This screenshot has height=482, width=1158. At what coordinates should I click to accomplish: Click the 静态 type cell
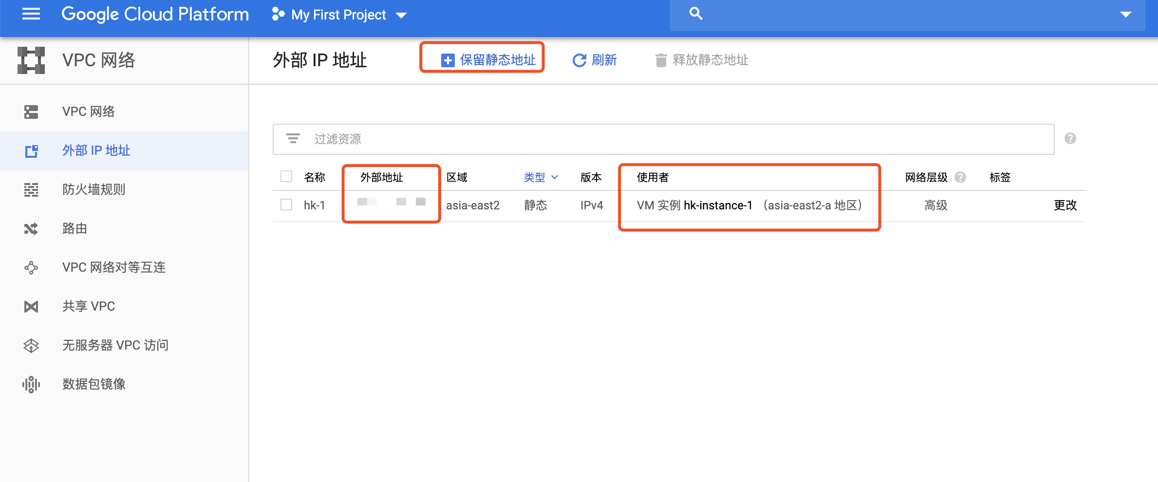point(536,205)
